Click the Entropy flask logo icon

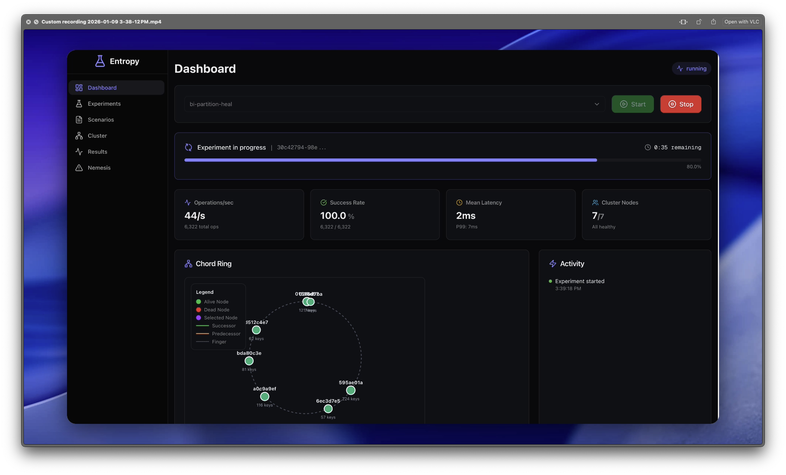point(100,61)
